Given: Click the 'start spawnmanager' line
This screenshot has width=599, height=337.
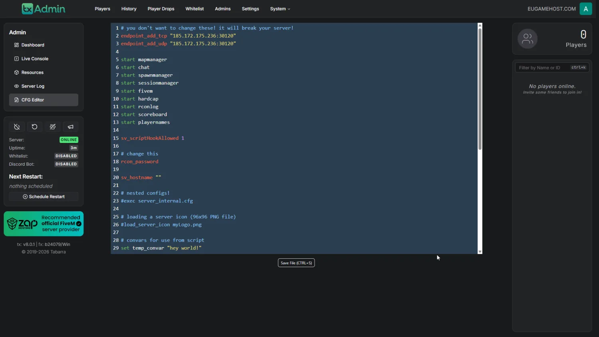Looking at the screenshot, I should (147, 75).
